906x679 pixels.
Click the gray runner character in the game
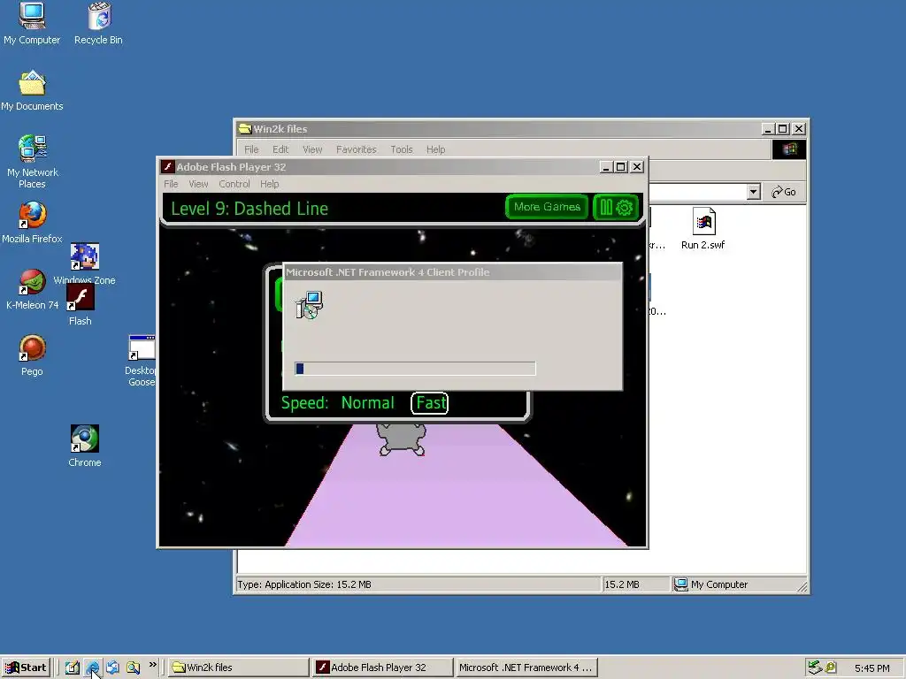(402, 439)
